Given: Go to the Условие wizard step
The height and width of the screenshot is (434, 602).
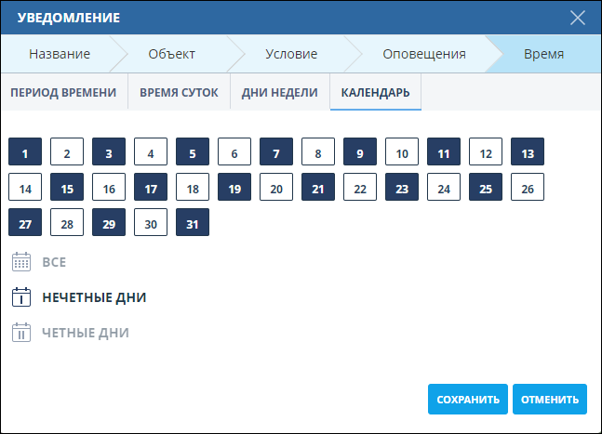Looking at the screenshot, I should pos(291,54).
